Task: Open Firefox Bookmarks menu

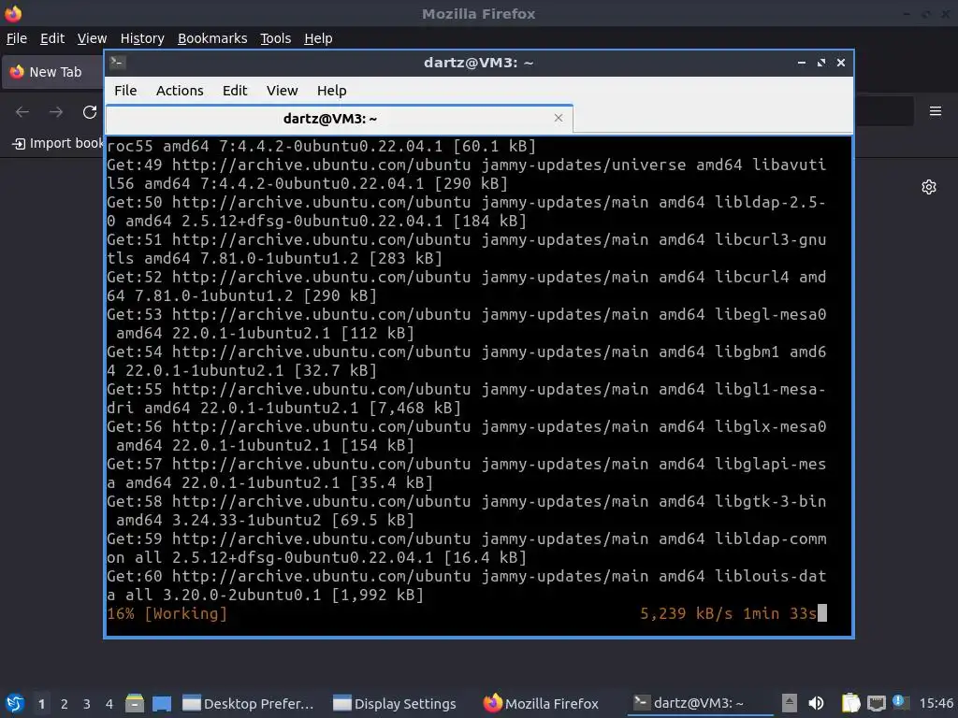Action: pyautogui.click(x=212, y=38)
